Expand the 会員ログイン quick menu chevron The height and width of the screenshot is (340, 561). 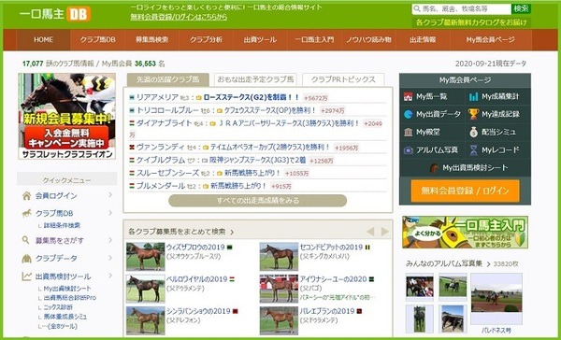coord(110,195)
